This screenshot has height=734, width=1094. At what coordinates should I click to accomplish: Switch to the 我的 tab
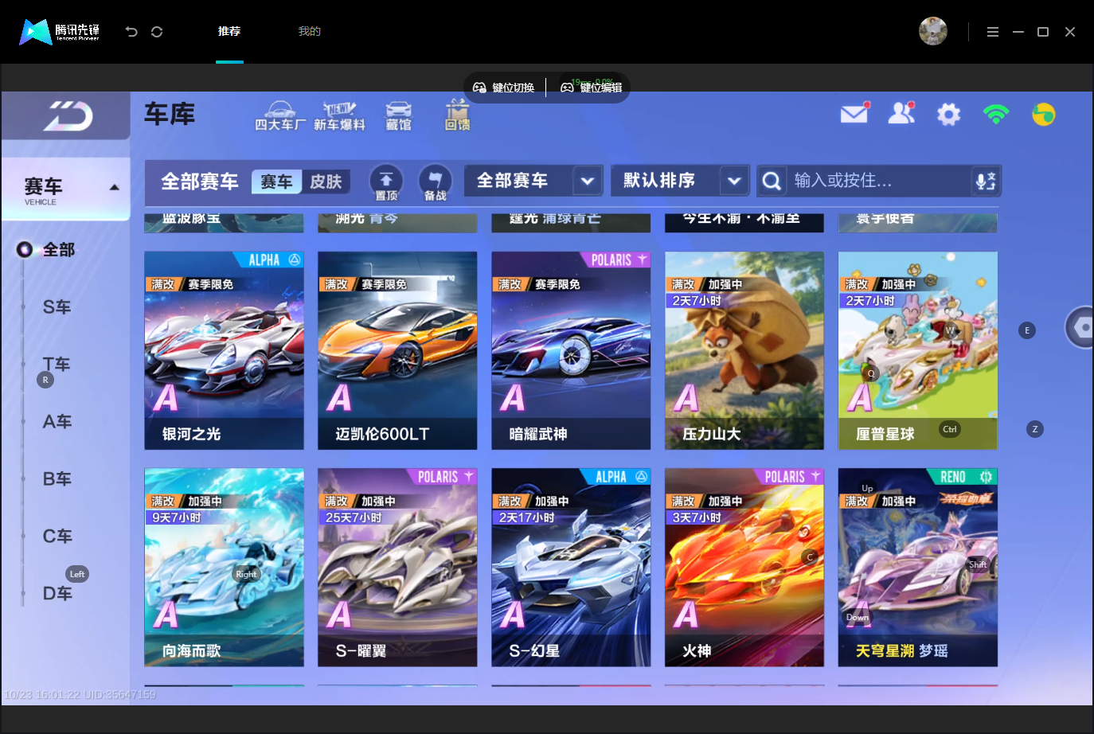tap(310, 31)
